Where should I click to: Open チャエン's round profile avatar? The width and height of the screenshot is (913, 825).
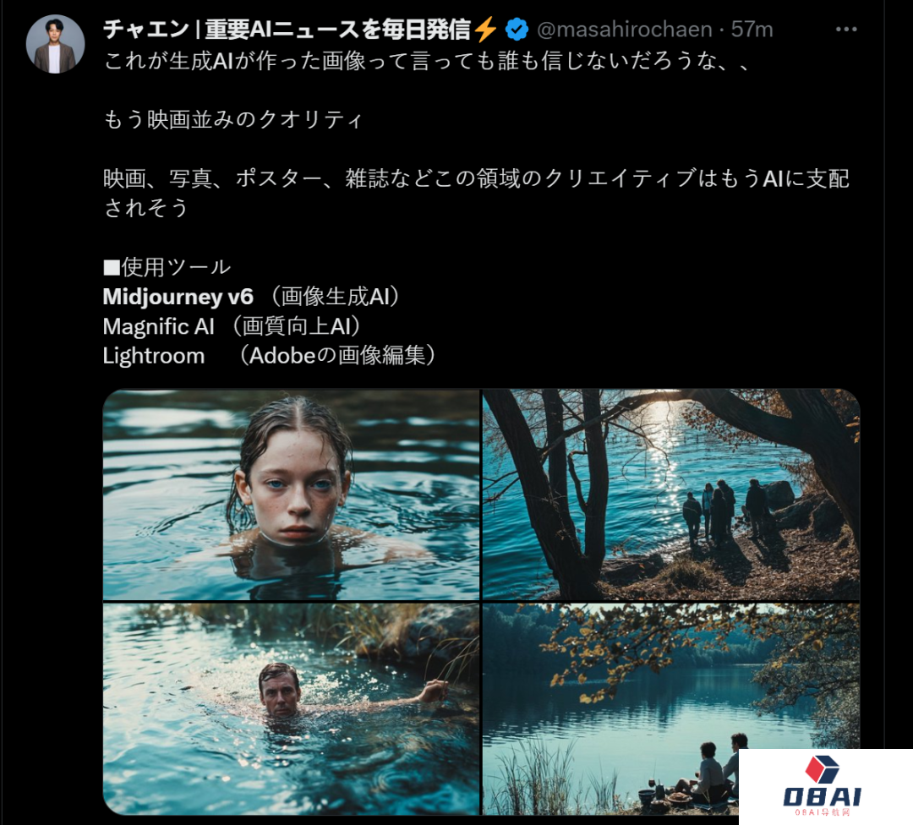(x=55, y=44)
